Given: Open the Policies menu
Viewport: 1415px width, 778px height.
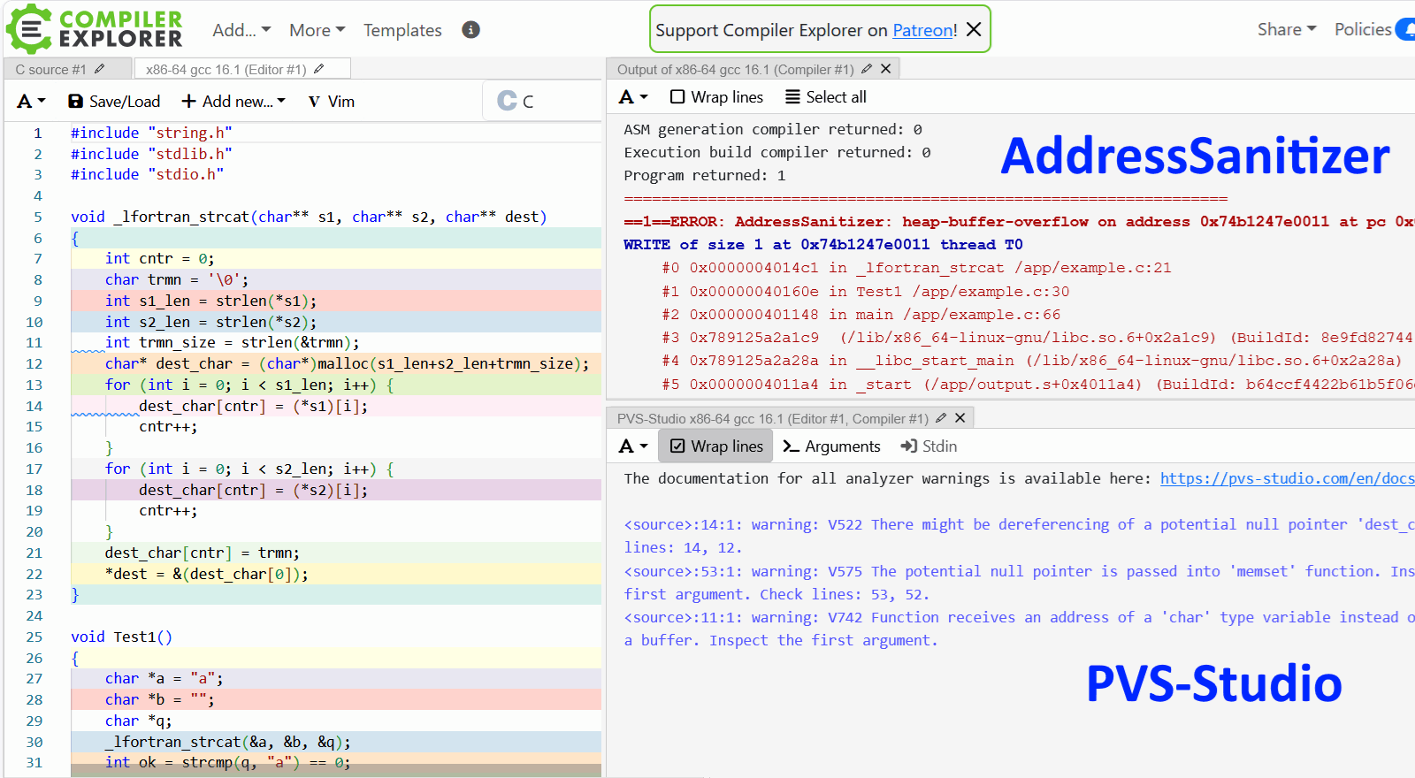Looking at the screenshot, I should pyautogui.click(x=1363, y=29).
